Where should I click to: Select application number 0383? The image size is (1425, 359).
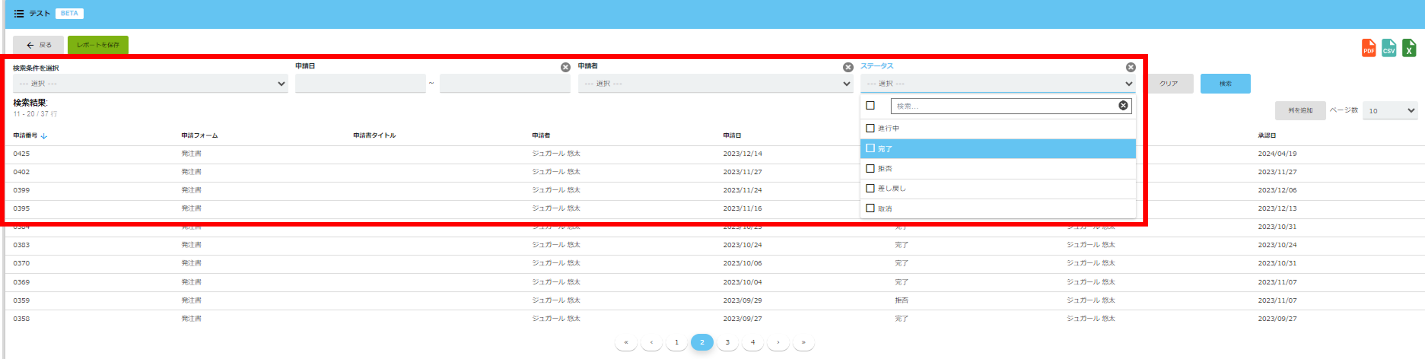22,245
